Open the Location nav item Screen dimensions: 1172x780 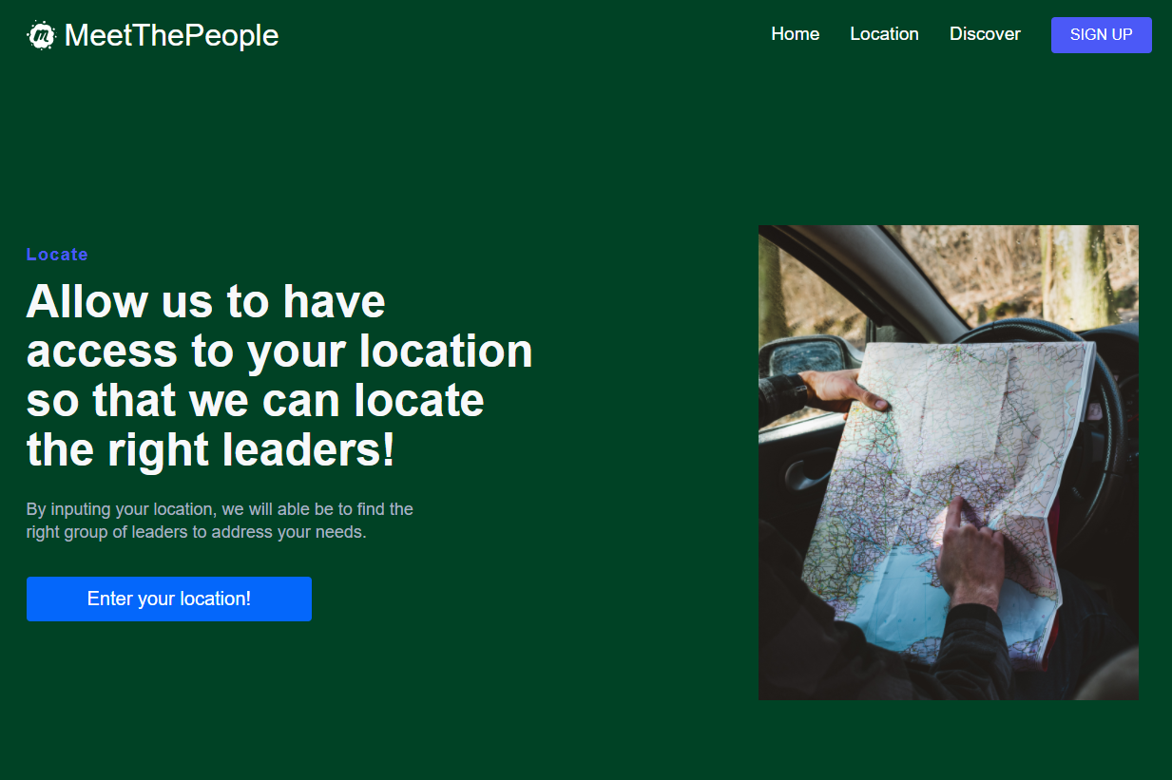click(x=884, y=34)
